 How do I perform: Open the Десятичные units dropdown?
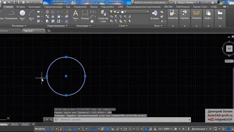coord(199,129)
